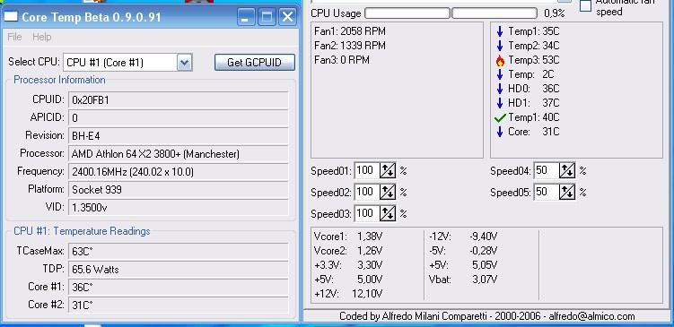Screen dimensions: 674x327
Task: Click the TDP field 65.6 Watts
Action: pos(178,269)
